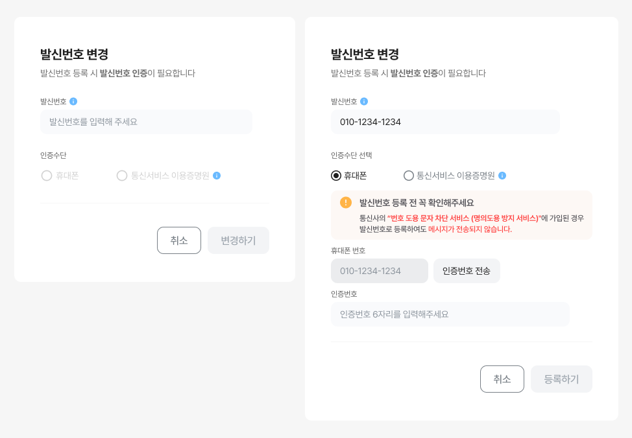Click the orange exclamation warning icon

pos(346,202)
